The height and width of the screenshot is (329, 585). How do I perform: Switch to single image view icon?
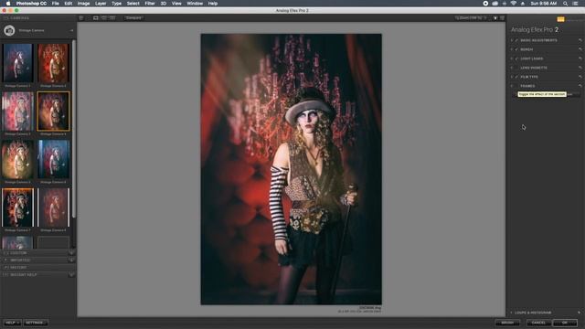pos(96,18)
